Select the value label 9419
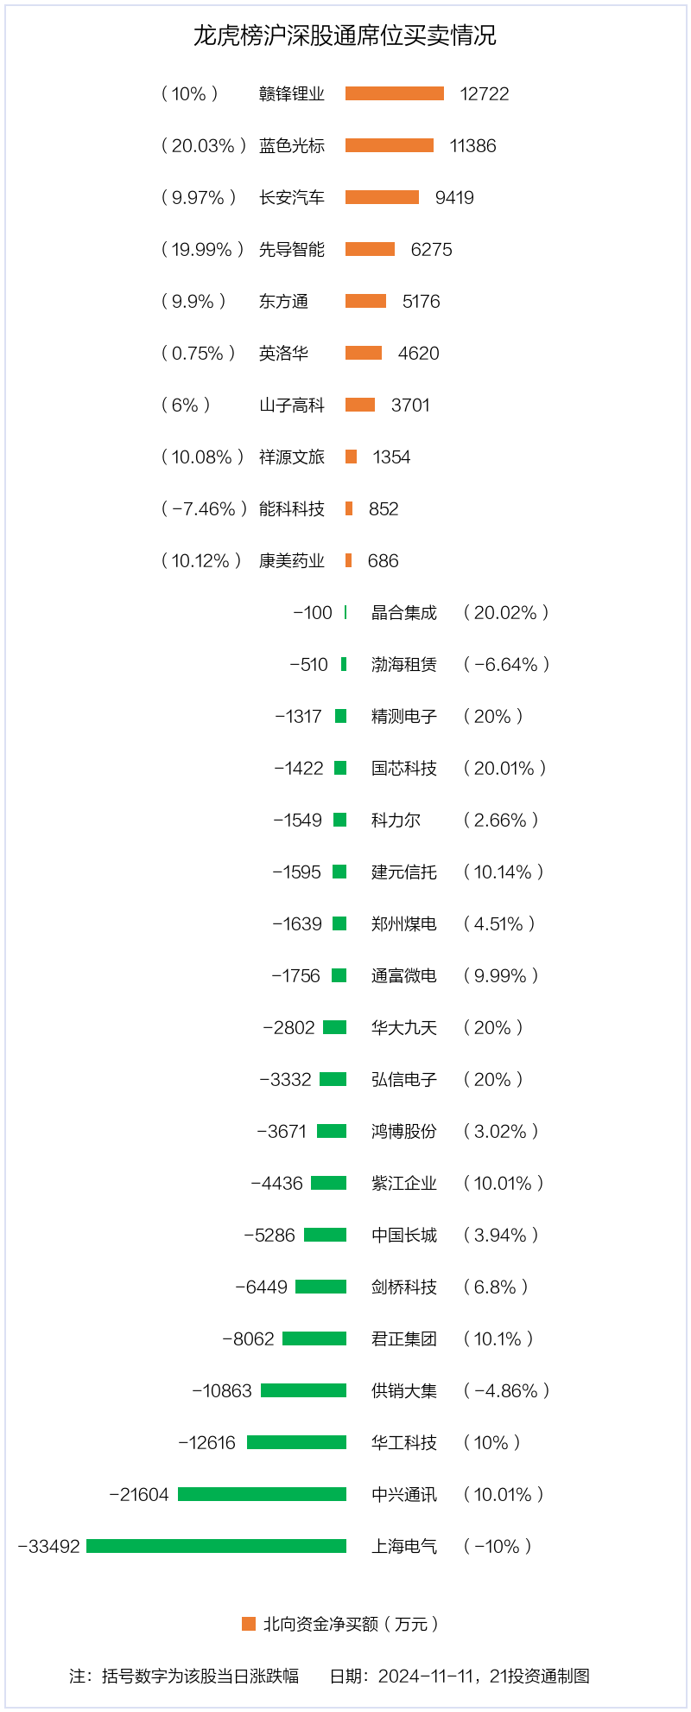Viewport: 691px width, 1712px height. pyautogui.click(x=454, y=197)
